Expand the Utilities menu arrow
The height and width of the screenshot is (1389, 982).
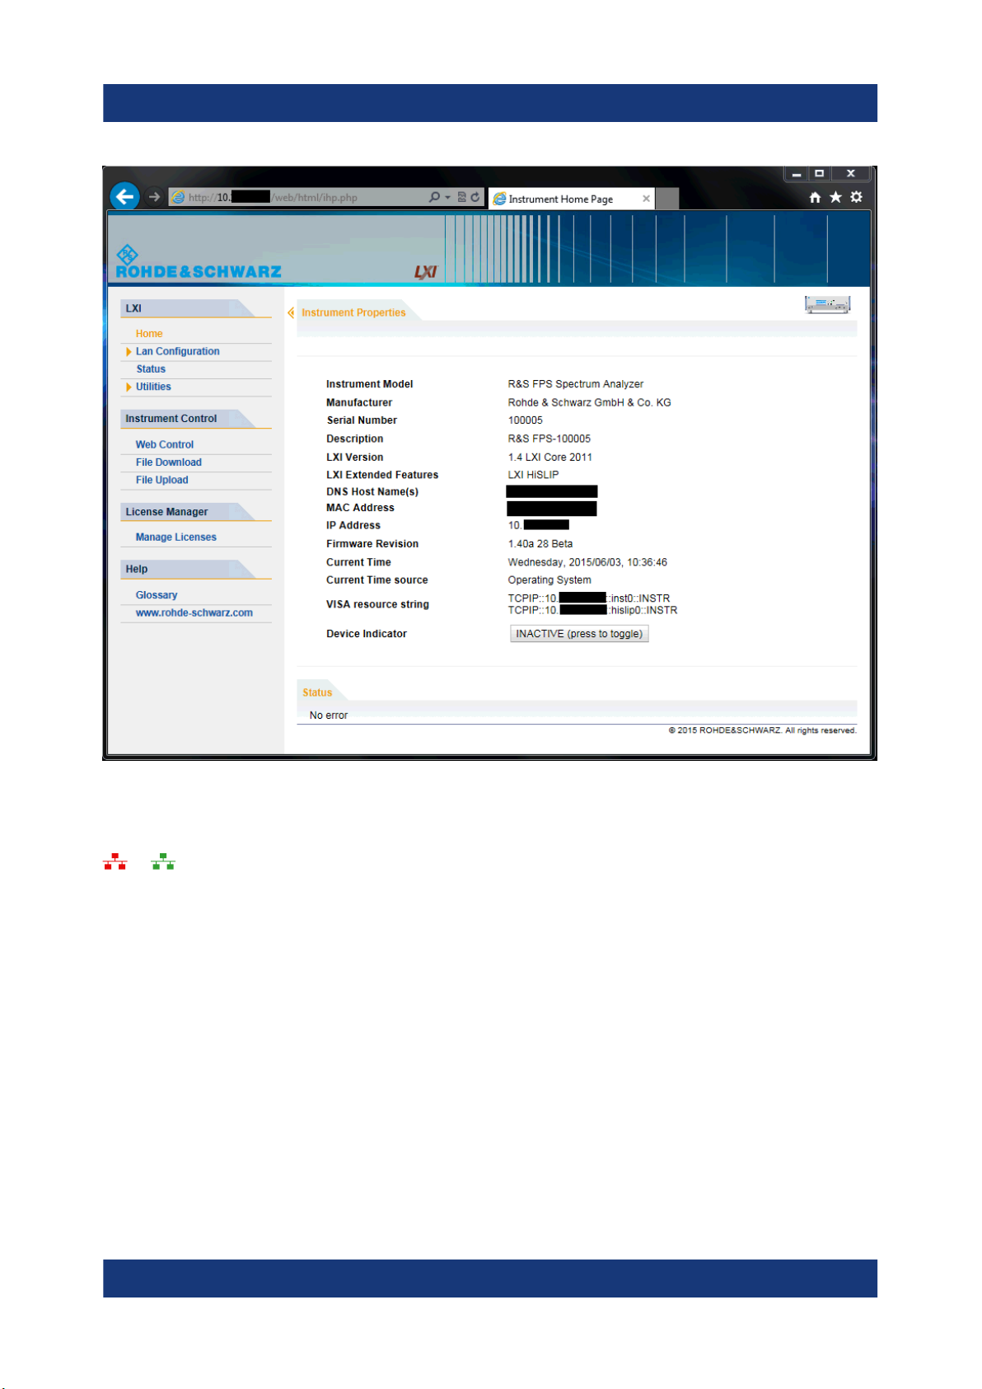(x=129, y=387)
